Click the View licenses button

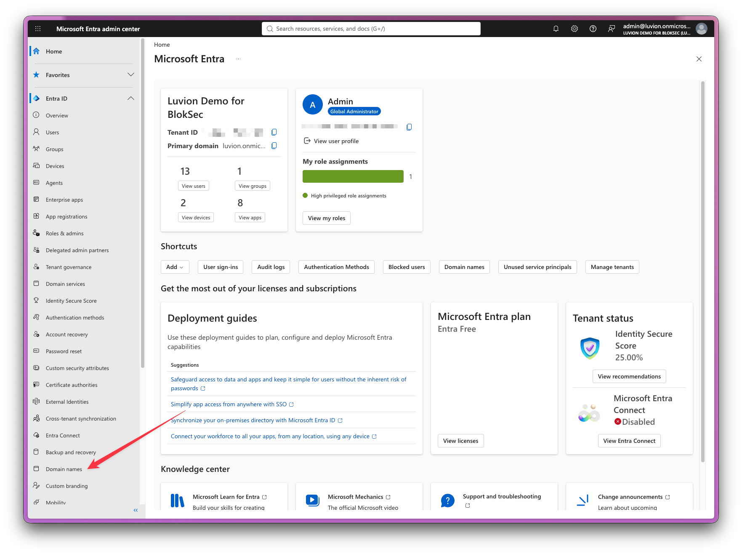461,441
